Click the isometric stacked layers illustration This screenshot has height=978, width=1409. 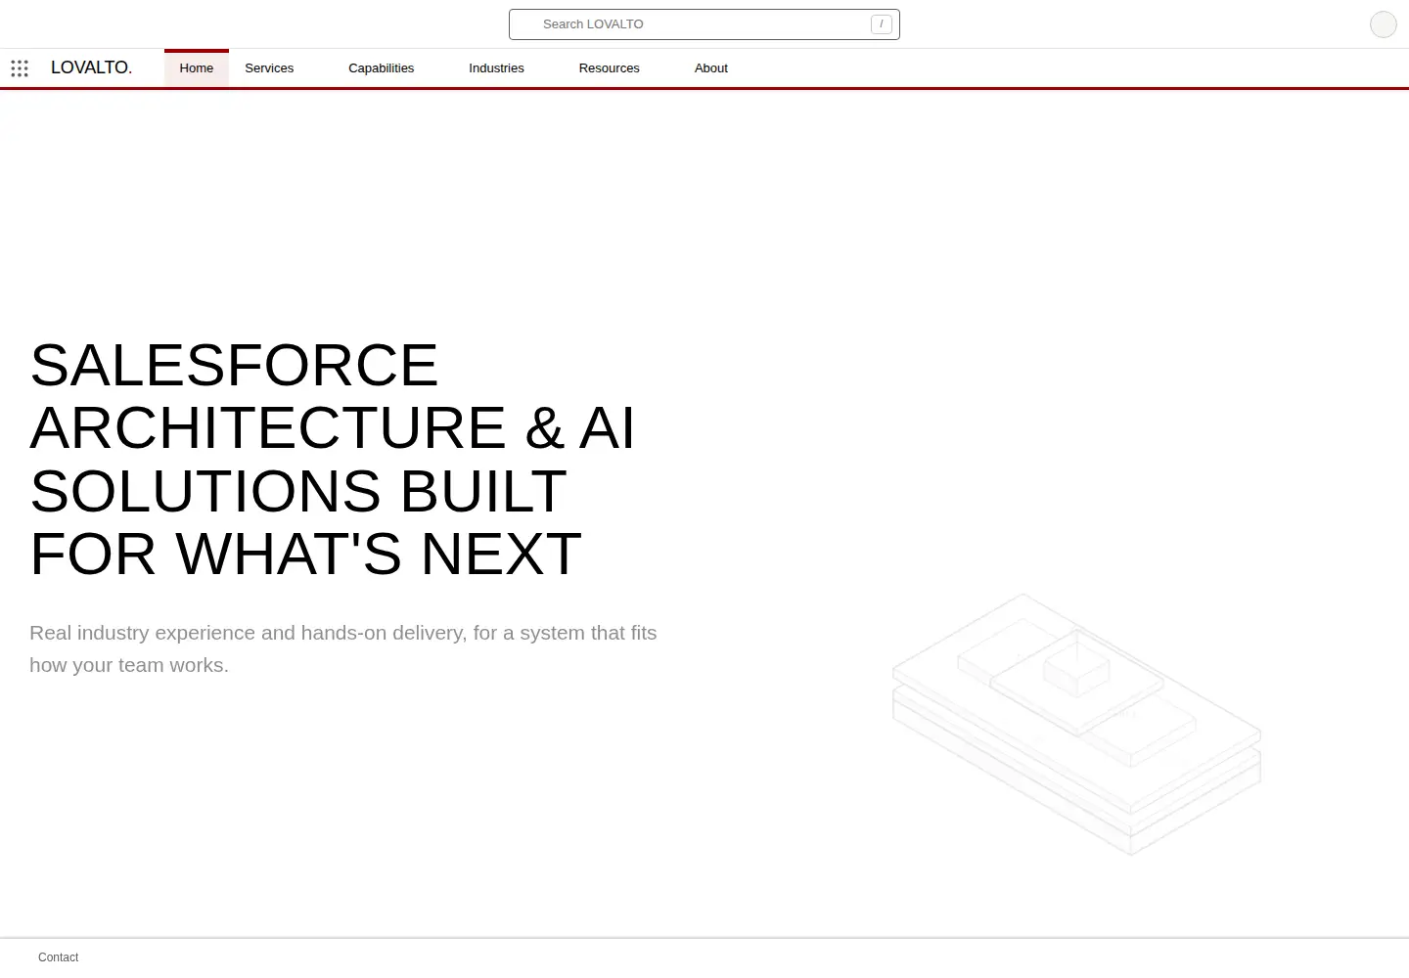click(x=1076, y=725)
